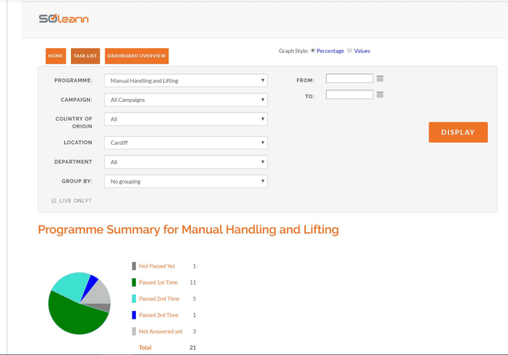Expand the Campaign dropdown

186,100
